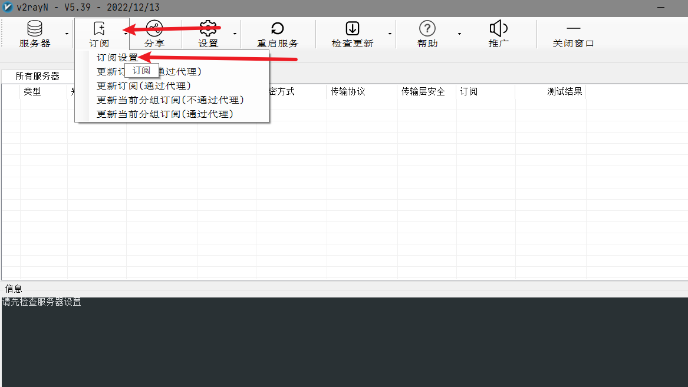Viewport: 688px width, 387px height.
Task: Choose 更新订阅(通过代理) menu entry
Action: pyautogui.click(x=144, y=85)
